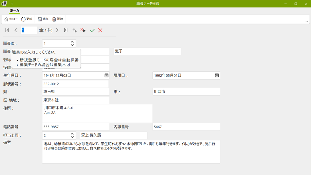Click the 区・地域 field containing 東京本社
Viewport: 311px width, 175px height.
pyautogui.click(x=76, y=100)
